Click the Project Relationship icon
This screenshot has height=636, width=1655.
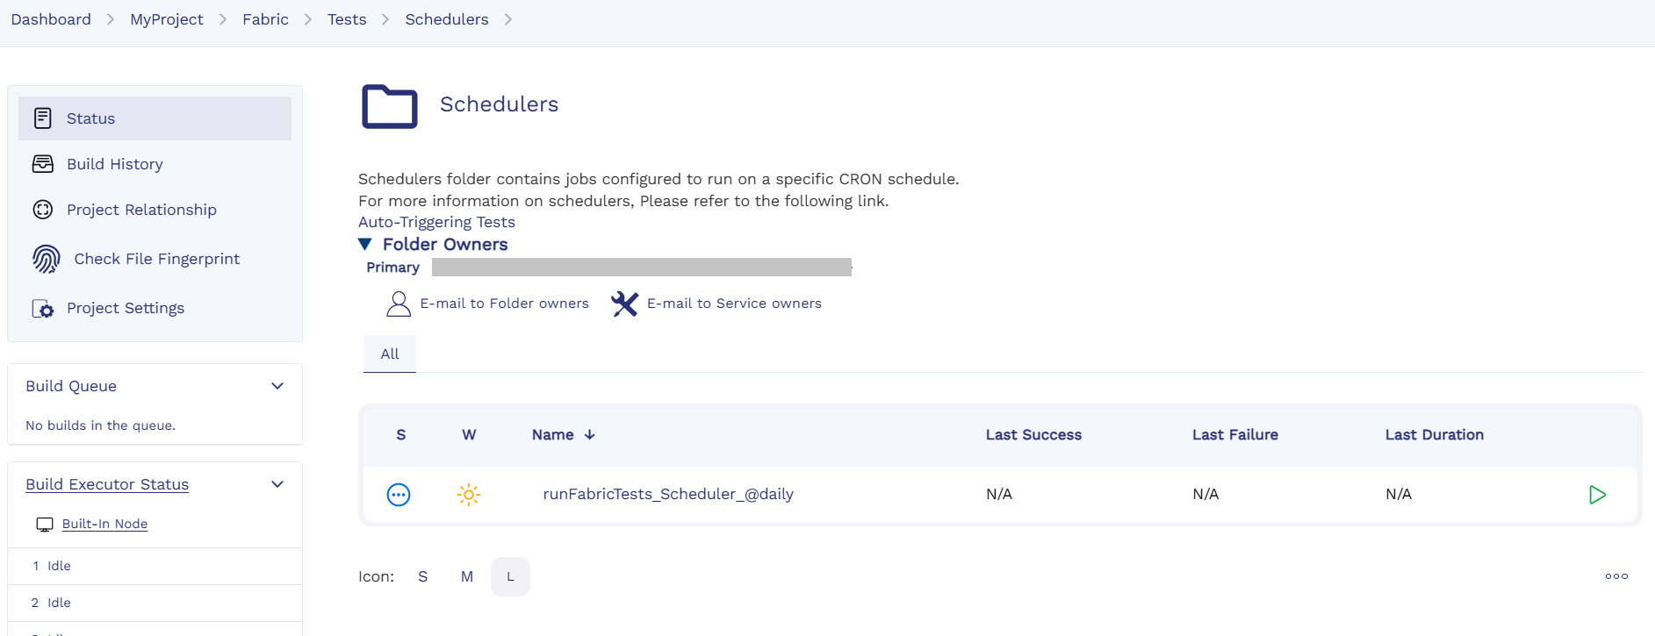click(x=43, y=210)
